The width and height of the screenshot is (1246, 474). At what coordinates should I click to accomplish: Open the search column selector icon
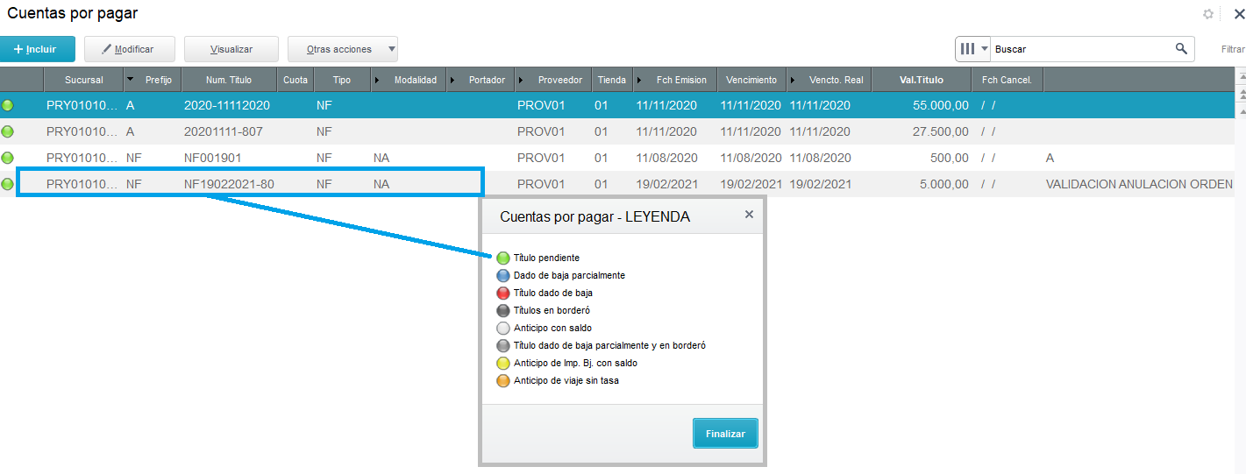tap(972, 49)
